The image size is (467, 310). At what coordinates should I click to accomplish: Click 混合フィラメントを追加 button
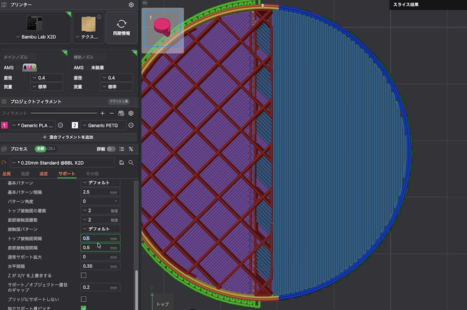(68, 137)
